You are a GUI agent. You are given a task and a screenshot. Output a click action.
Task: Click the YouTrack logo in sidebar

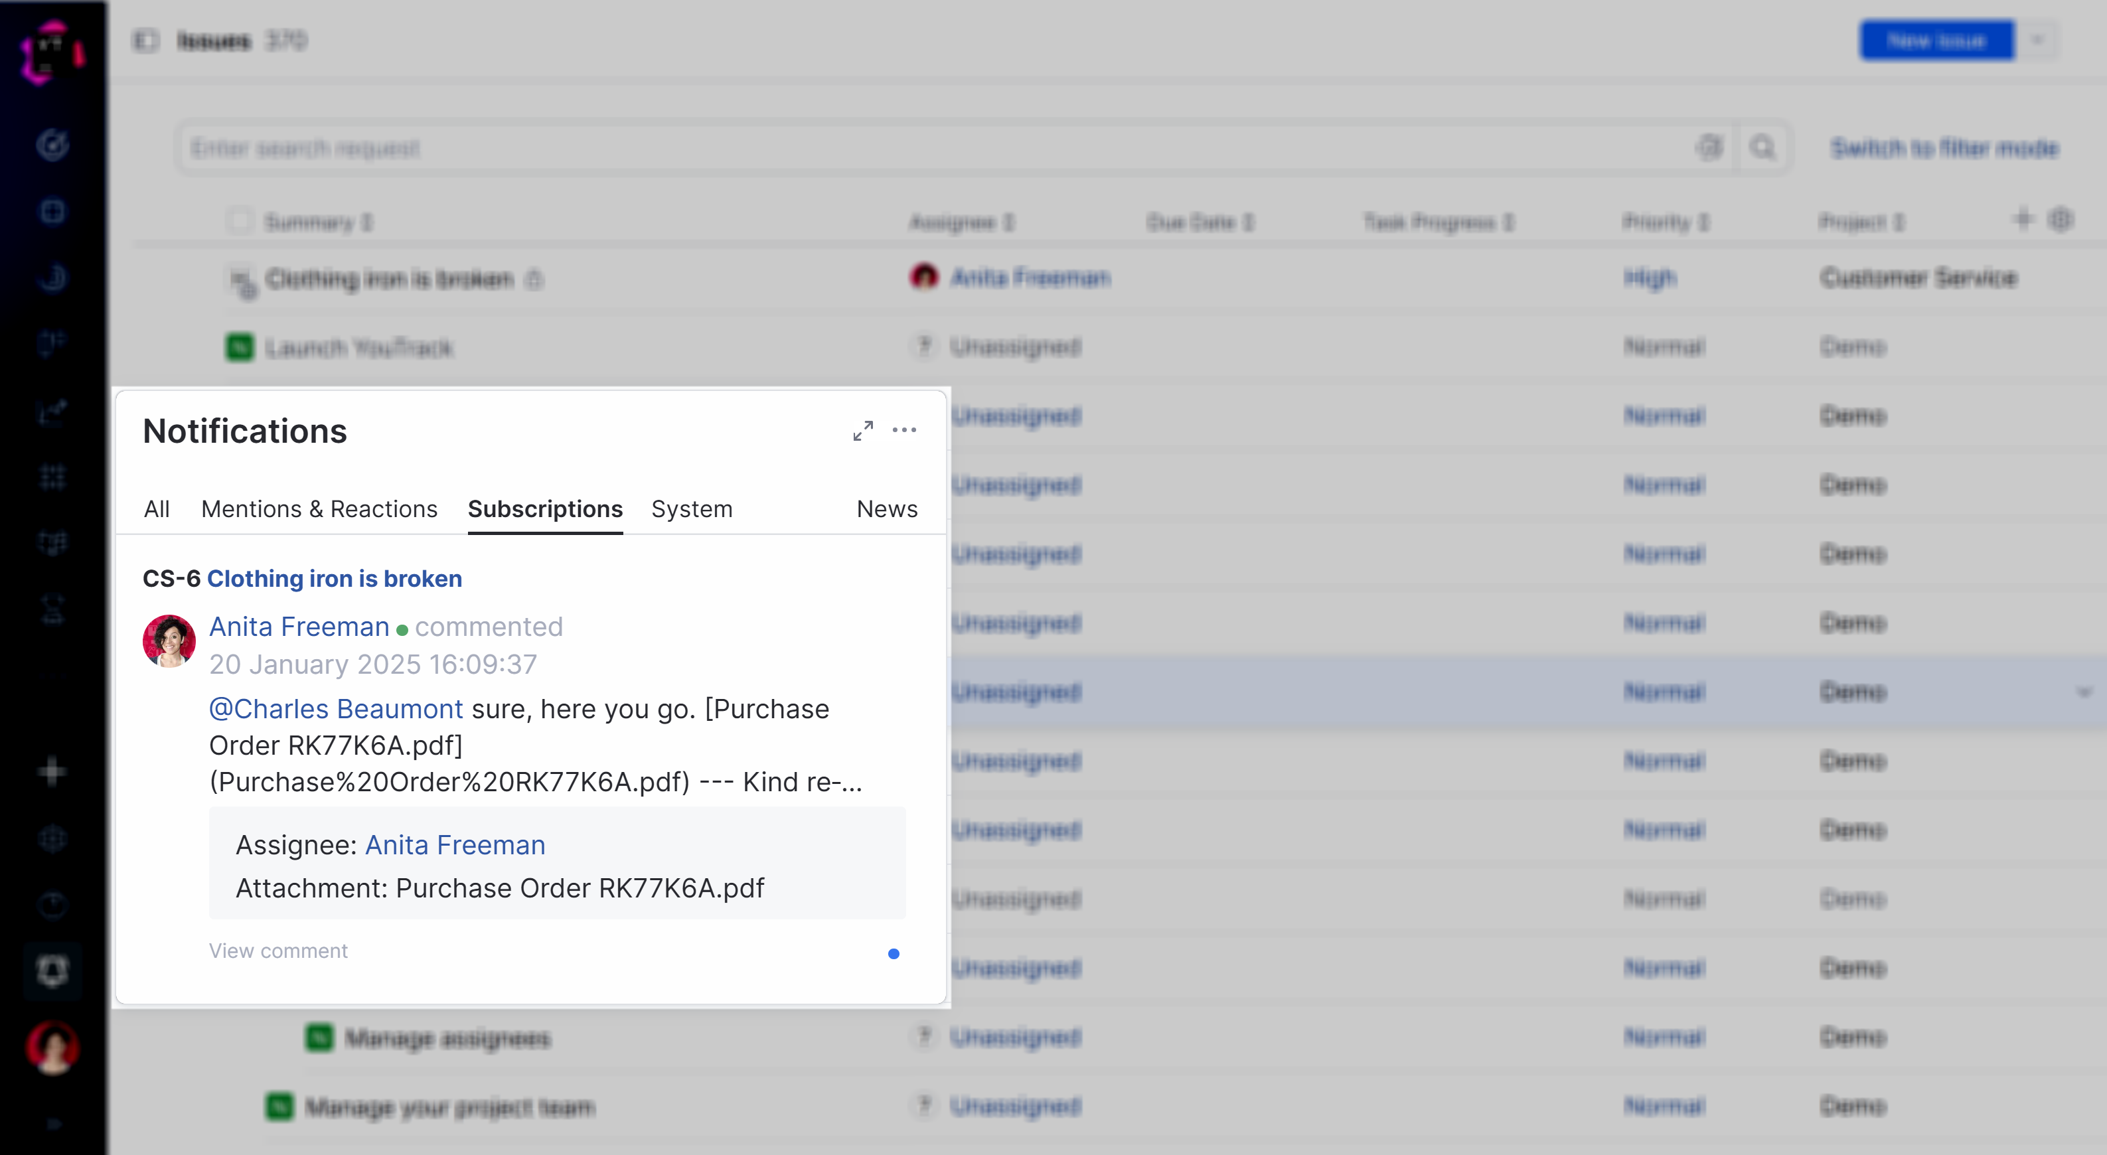click(x=52, y=50)
